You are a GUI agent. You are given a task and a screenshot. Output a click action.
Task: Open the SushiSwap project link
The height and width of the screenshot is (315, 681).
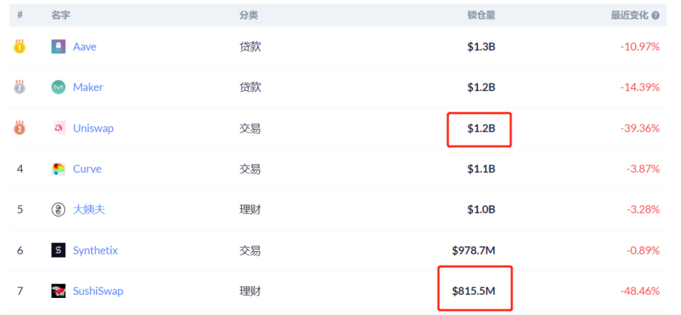coord(98,291)
